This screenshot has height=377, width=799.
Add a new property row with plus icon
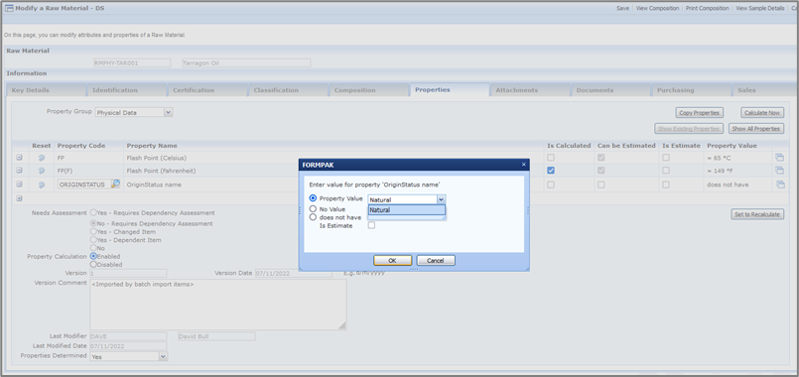pyautogui.click(x=20, y=198)
